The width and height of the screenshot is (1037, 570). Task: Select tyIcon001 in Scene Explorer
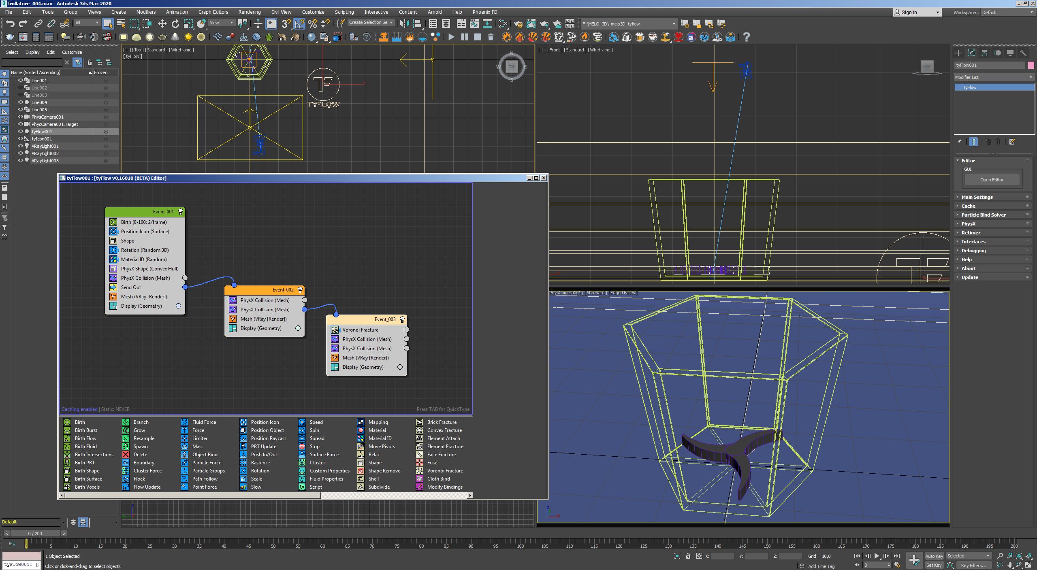point(42,139)
